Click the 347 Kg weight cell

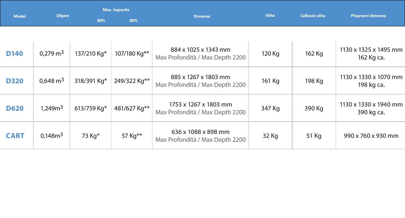(x=270, y=108)
